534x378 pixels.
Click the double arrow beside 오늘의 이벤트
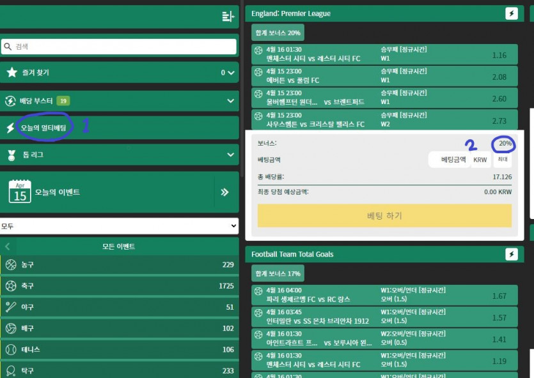click(x=224, y=192)
